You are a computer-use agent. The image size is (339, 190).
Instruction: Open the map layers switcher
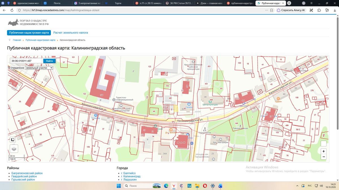pyautogui.click(x=14, y=148)
